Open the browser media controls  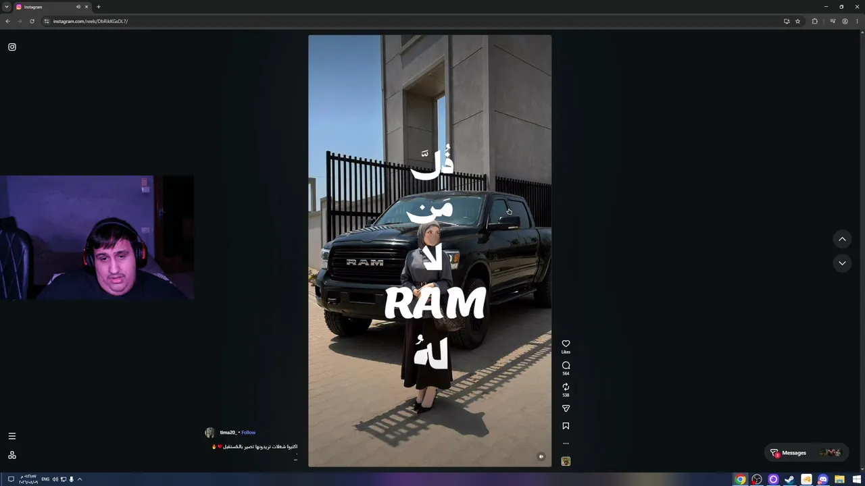click(x=833, y=21)
